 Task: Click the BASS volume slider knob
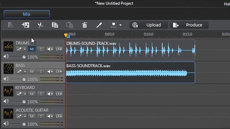pos(24,80)
